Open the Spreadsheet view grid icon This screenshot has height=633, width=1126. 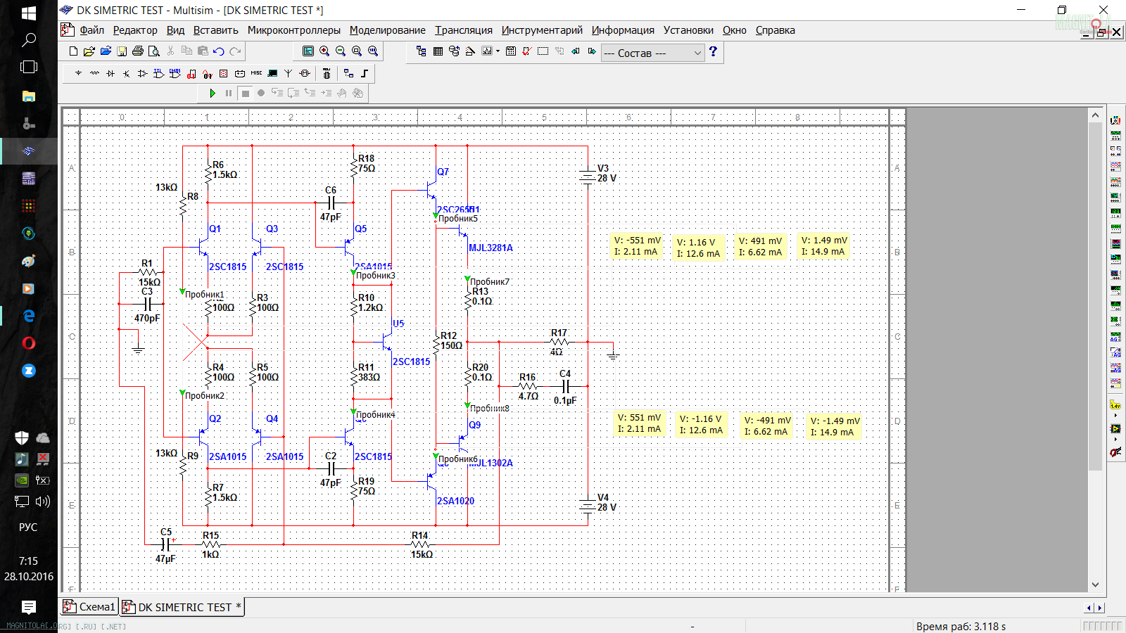pos(438,51)
